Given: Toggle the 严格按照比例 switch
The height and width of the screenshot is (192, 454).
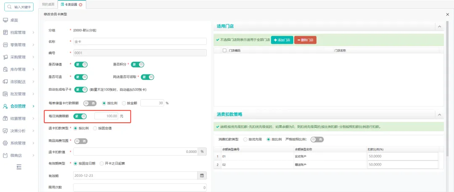Looking at the screenshot, I should [x=317, y=139].
